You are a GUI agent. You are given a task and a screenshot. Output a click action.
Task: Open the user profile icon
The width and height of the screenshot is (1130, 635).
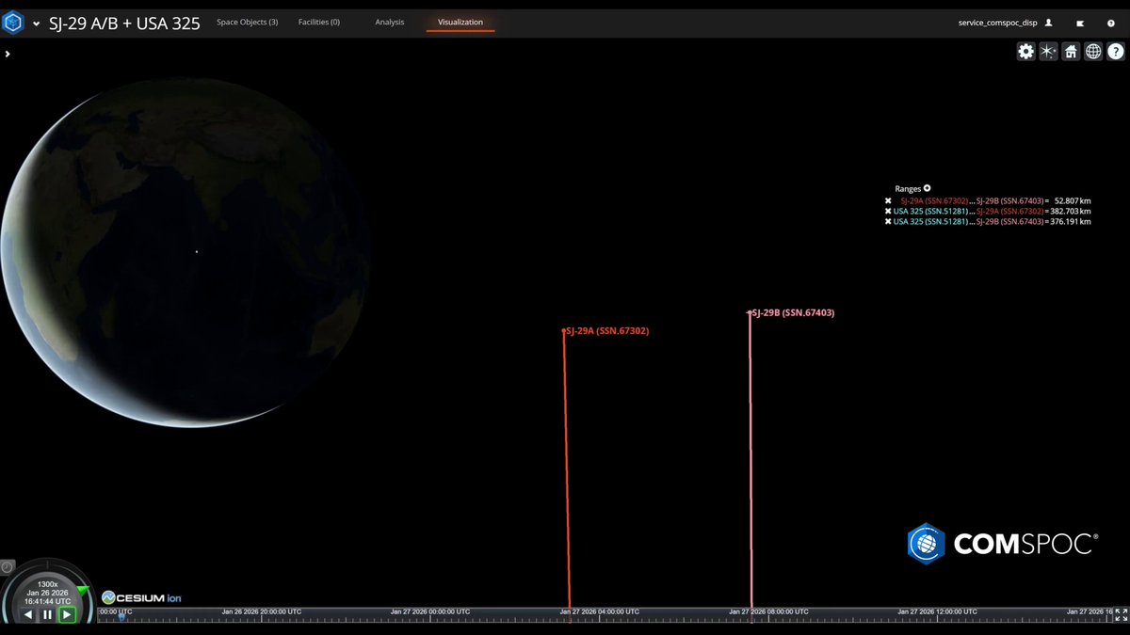pyautogui.click(x=1048, y=22)
